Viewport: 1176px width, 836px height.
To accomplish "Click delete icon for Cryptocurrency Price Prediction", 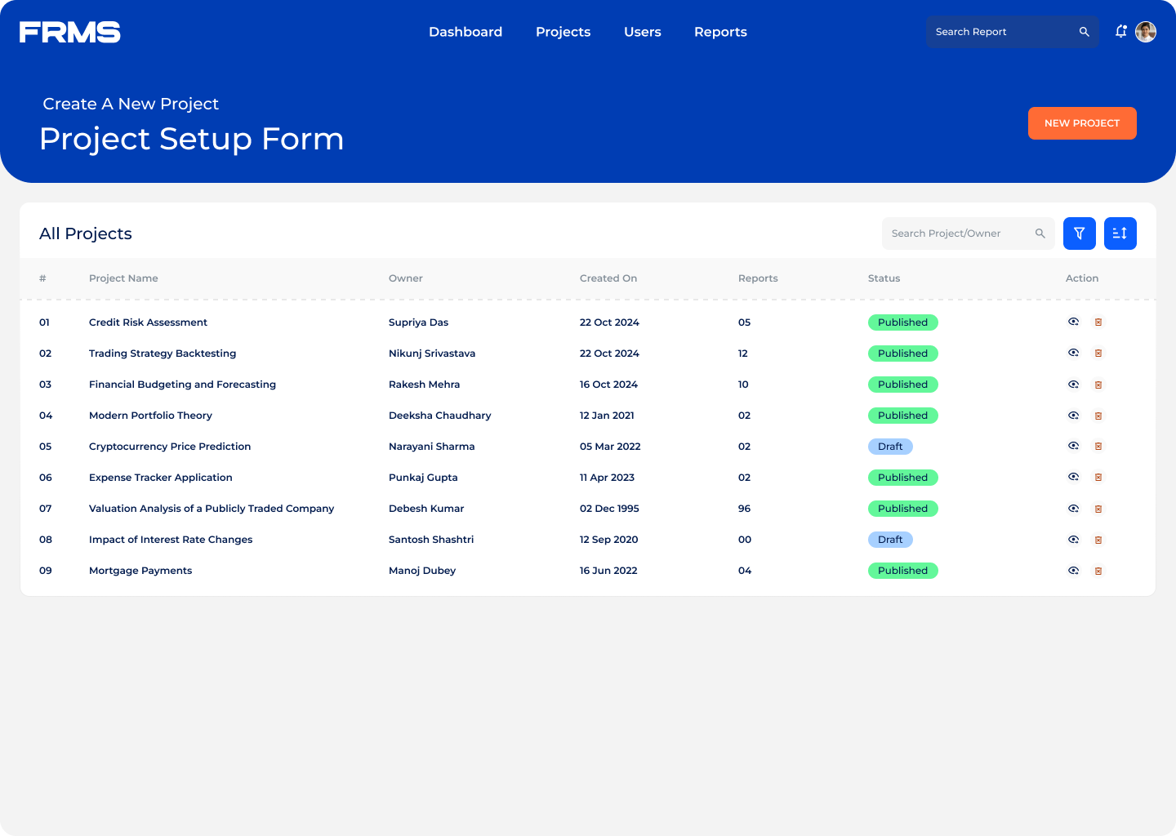I will pos(1098,447).
